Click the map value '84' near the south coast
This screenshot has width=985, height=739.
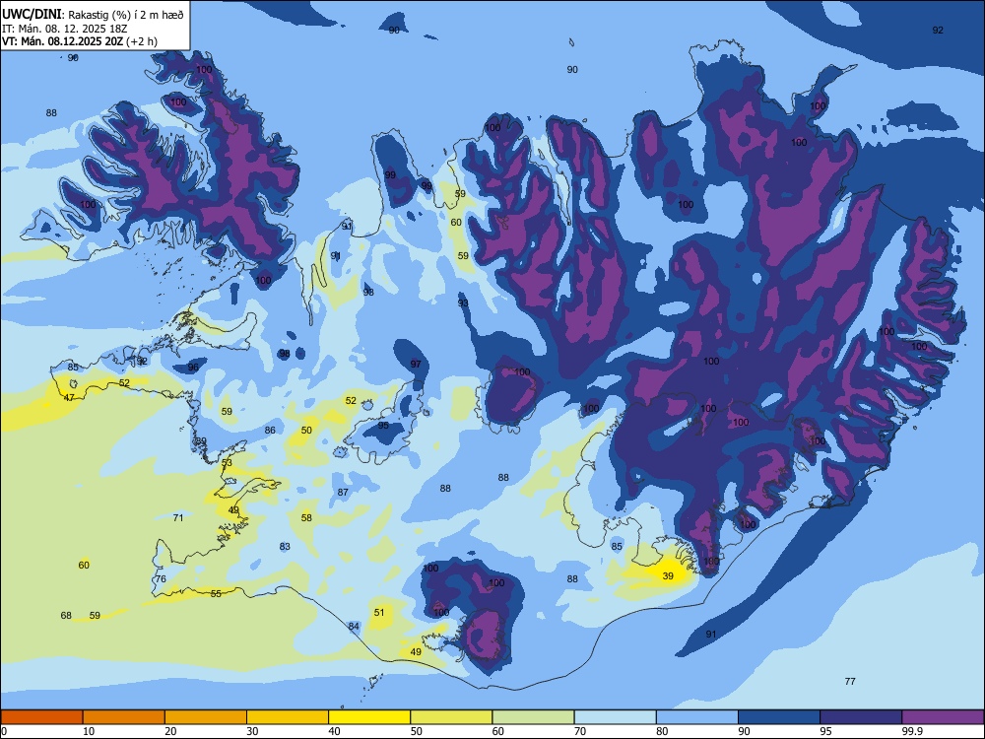(x=354, y=626)
